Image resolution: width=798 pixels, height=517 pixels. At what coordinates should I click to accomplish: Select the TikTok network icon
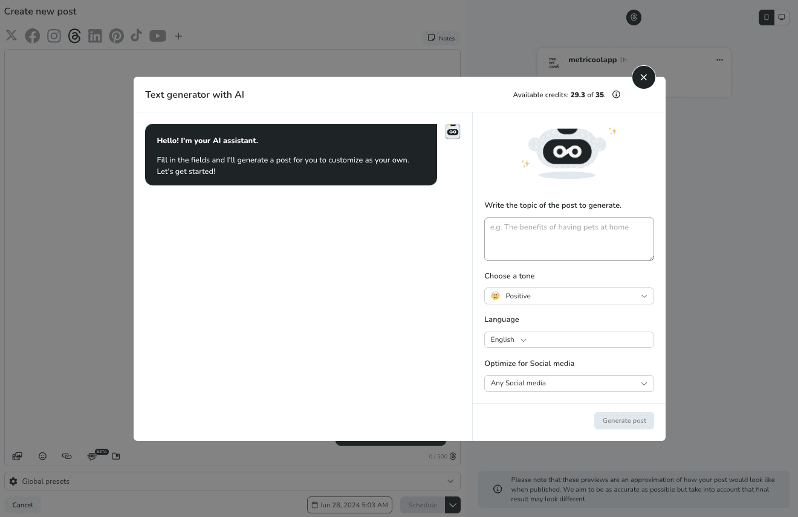[x=137, y=36]
